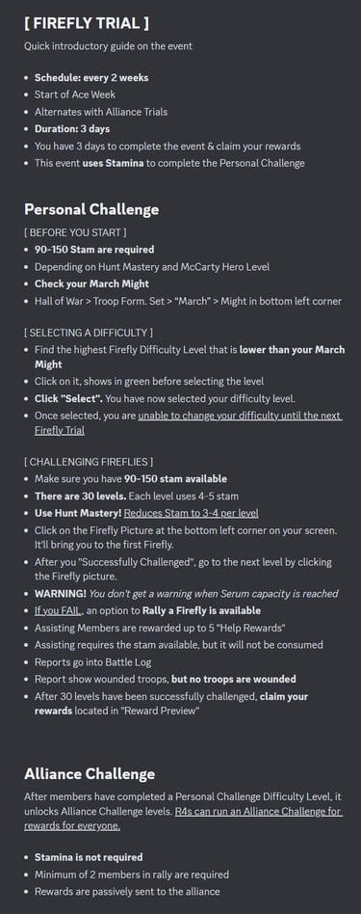Click the "90-150 Stam are required" line
Screen dimensions: 361x914
(94, 250)
